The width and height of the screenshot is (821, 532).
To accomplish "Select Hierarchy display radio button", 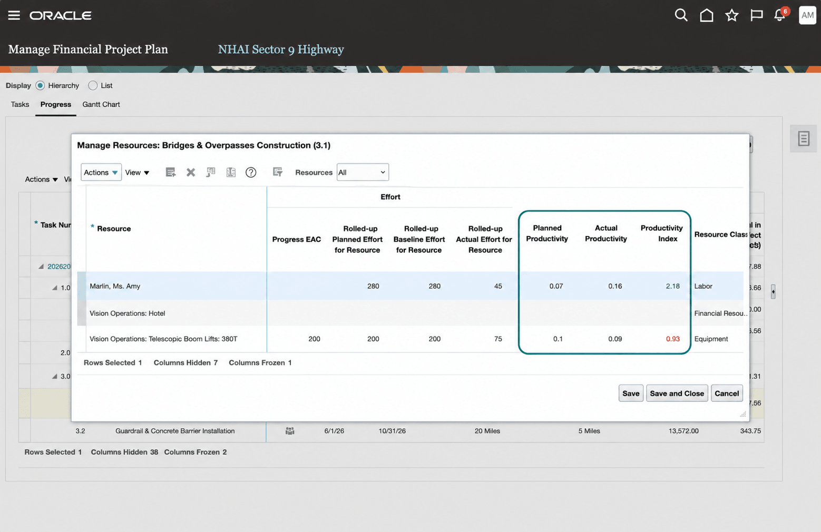I will point(40,85).
